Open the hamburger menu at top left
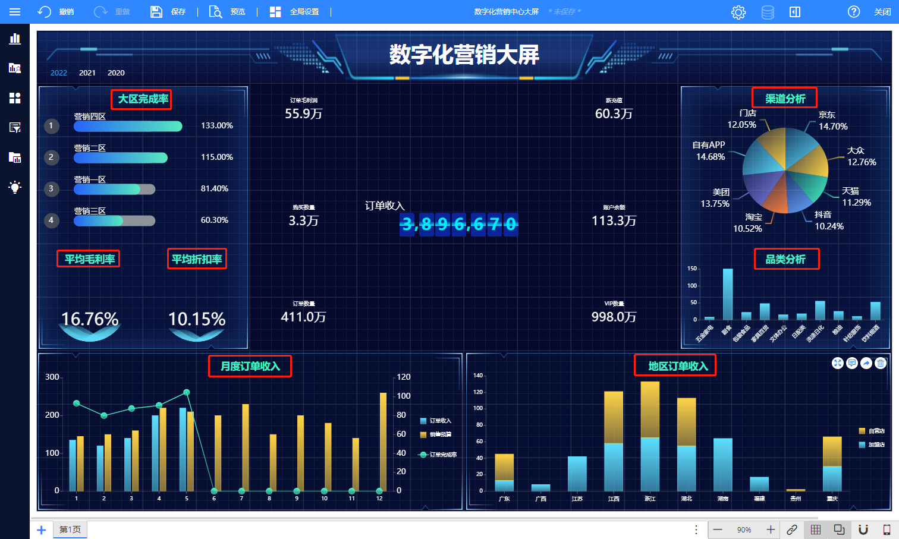This screenshot has height=539, width=899. tap(15, 12)
